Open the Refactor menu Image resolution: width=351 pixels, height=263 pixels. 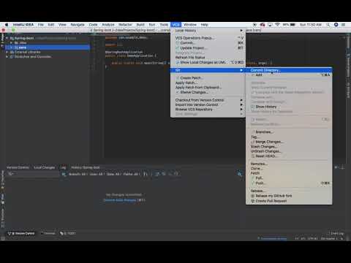(x=125, y=25)
